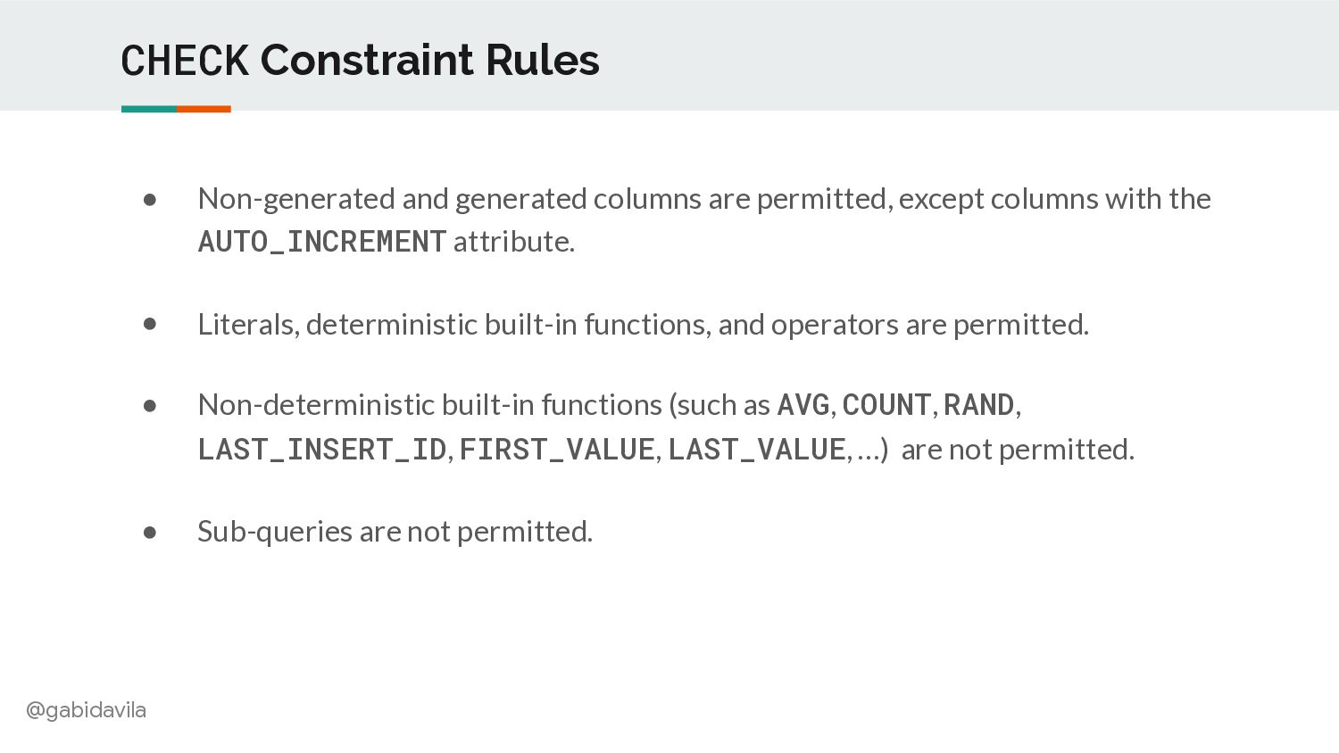
Task: Select the AUTO_INCREMENT keyword text
Action: click(x=322, y=242)
